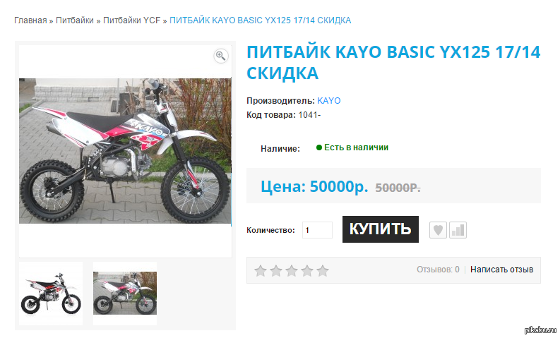Select the second rating star
The width and height of the screenshot is (560, 338).
[x=276, y=271]
